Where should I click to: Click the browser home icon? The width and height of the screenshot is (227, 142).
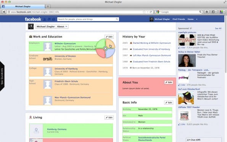click(207, 12)
